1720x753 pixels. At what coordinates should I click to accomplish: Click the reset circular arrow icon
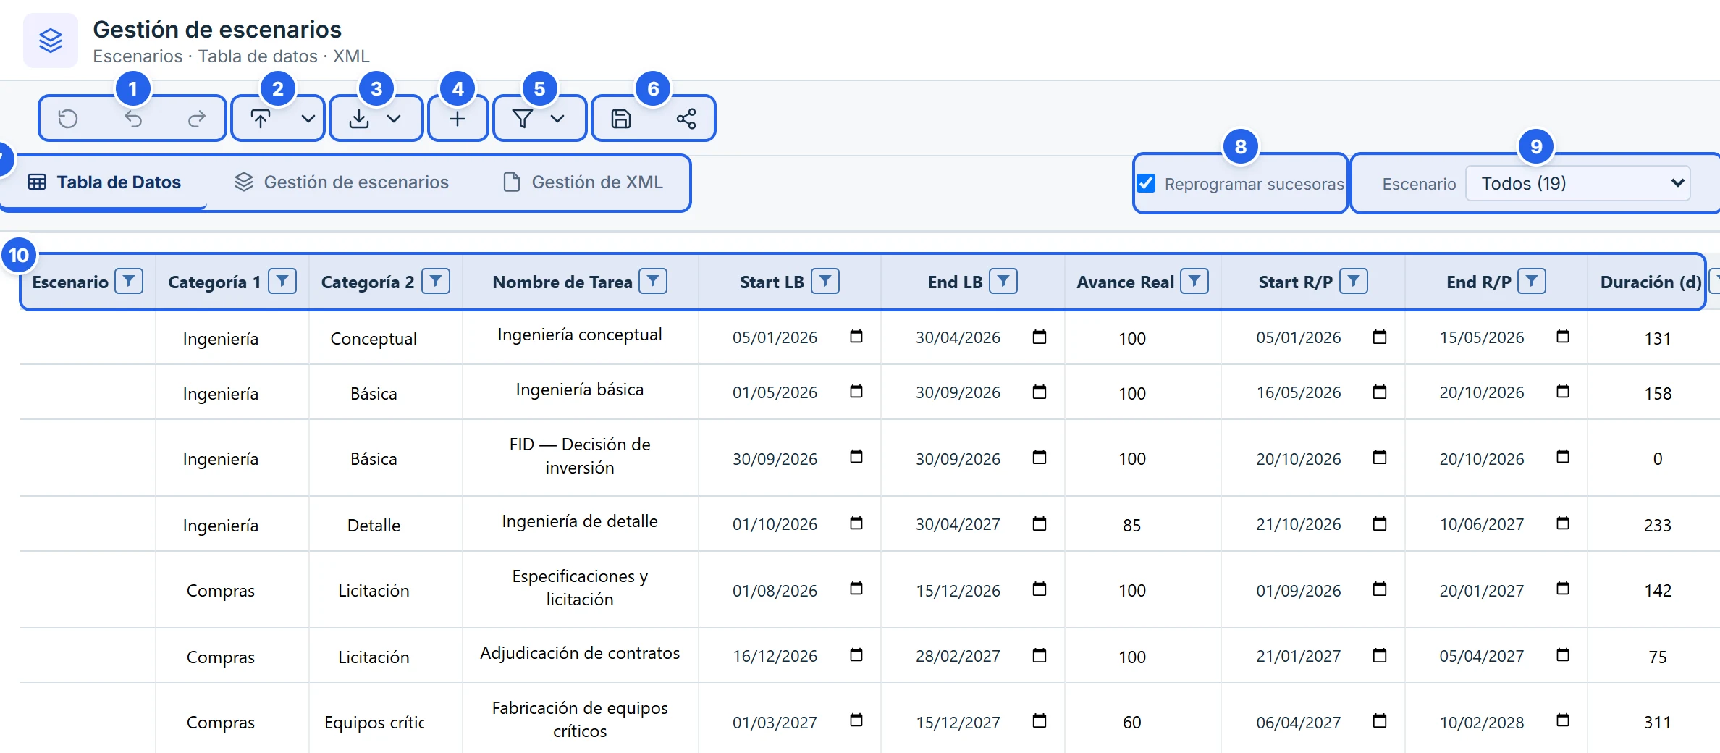pyautogui.click(x=68, y=119)
